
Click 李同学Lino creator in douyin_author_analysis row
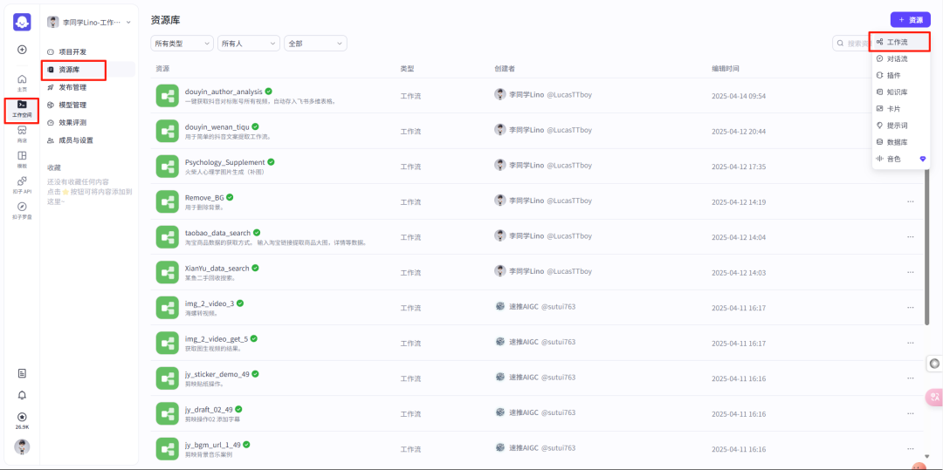click(543, 95)
